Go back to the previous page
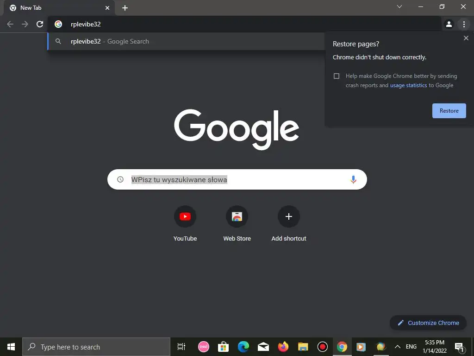The image size is (474, 356). pos(10,24)
